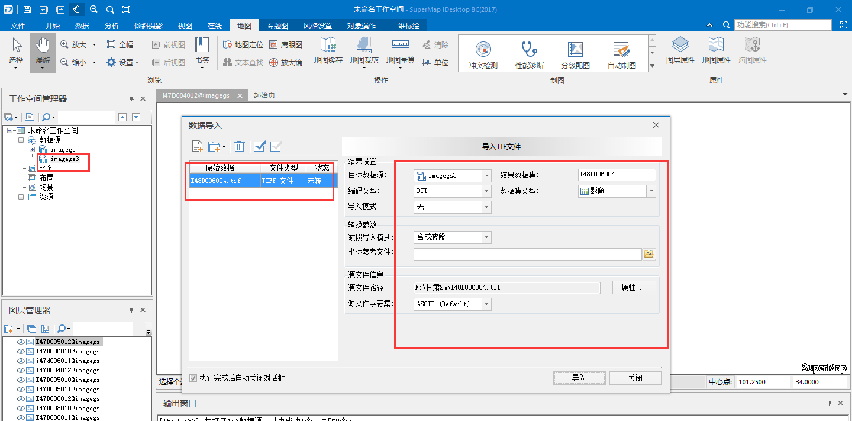The height and width of the screenshot is (421, 852).
Task: Click the 属性... button
Action: point(634,287)
